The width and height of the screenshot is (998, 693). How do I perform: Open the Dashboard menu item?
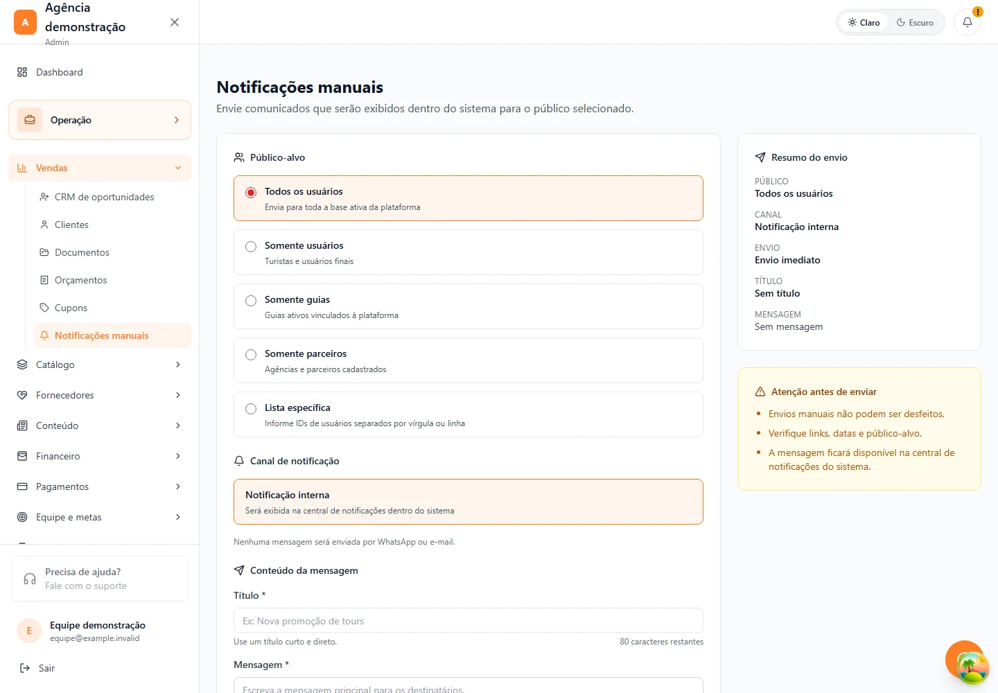(x=100, y=72)
